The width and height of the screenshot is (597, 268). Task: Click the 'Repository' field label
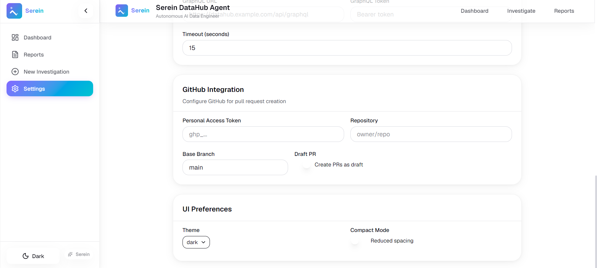tap(364, 120)
